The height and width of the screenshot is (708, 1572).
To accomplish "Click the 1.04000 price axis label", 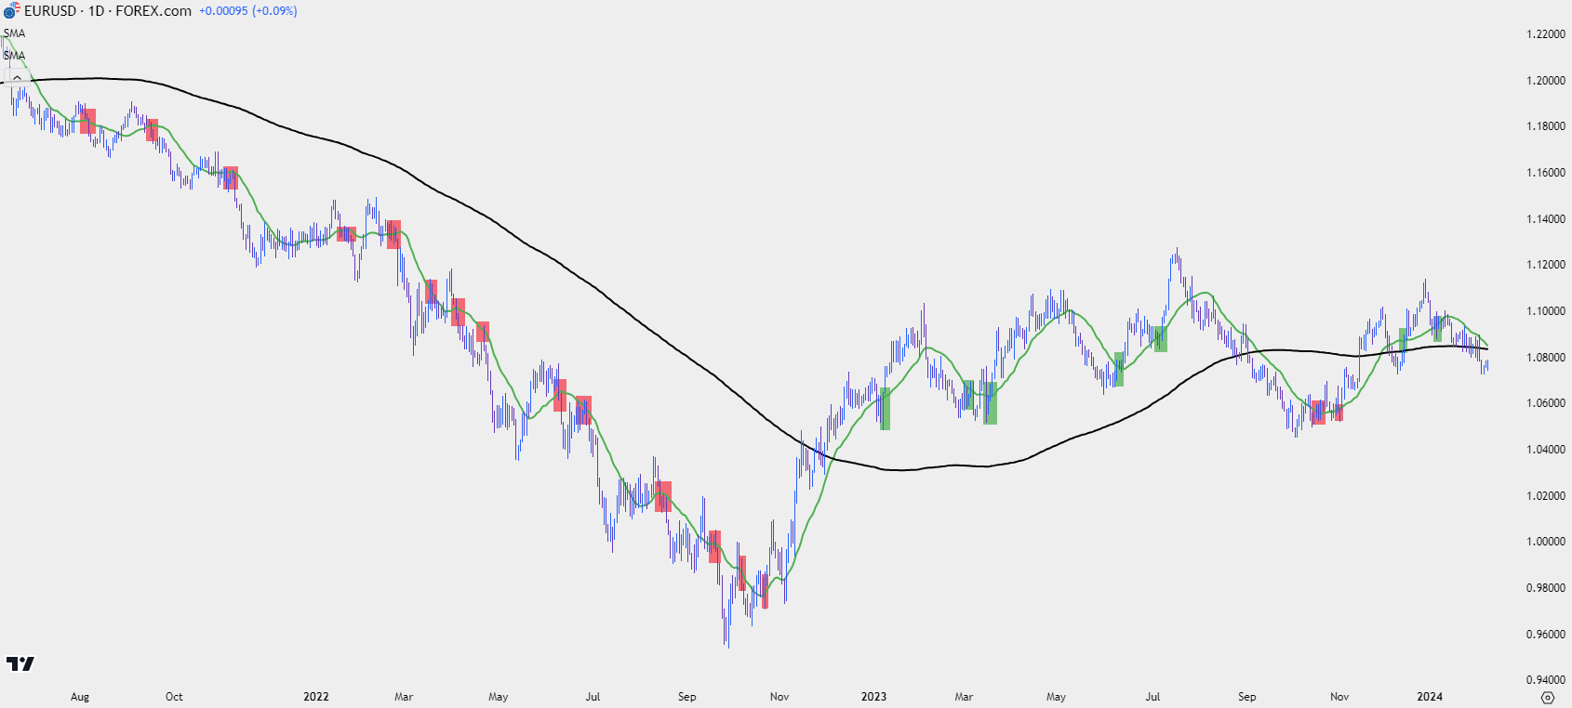I will pos(1546,450).
